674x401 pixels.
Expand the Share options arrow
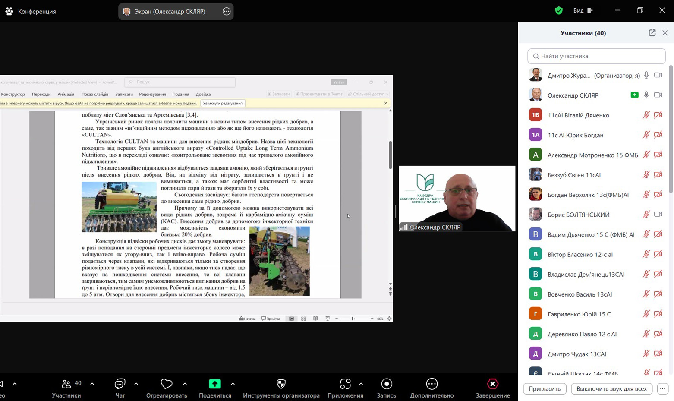point(233,384)
